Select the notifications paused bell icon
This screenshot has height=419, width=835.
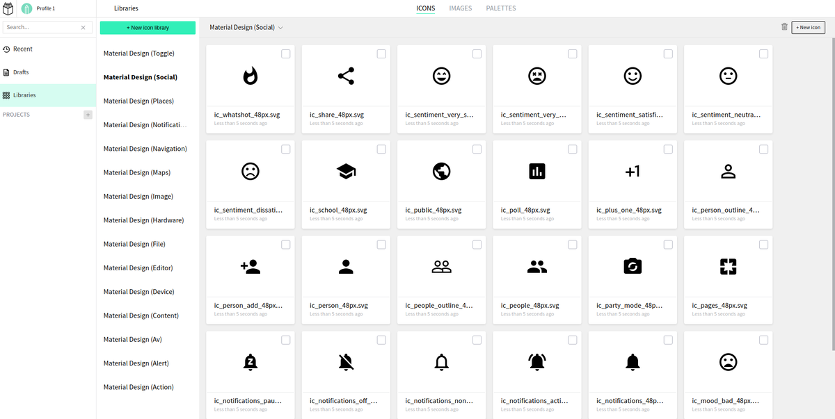click(250, 362)
